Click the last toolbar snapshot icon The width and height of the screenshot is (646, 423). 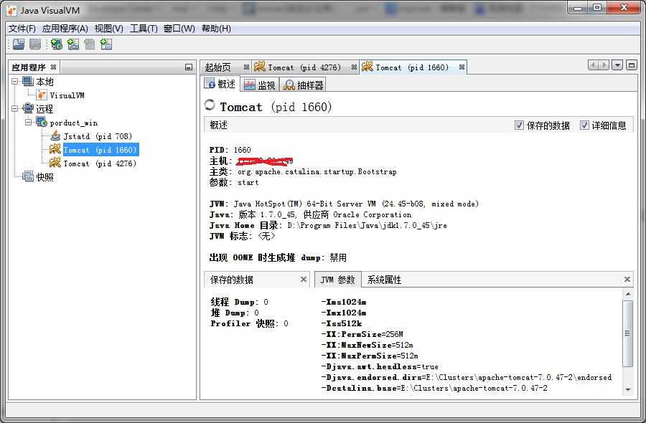coord(106,44)
